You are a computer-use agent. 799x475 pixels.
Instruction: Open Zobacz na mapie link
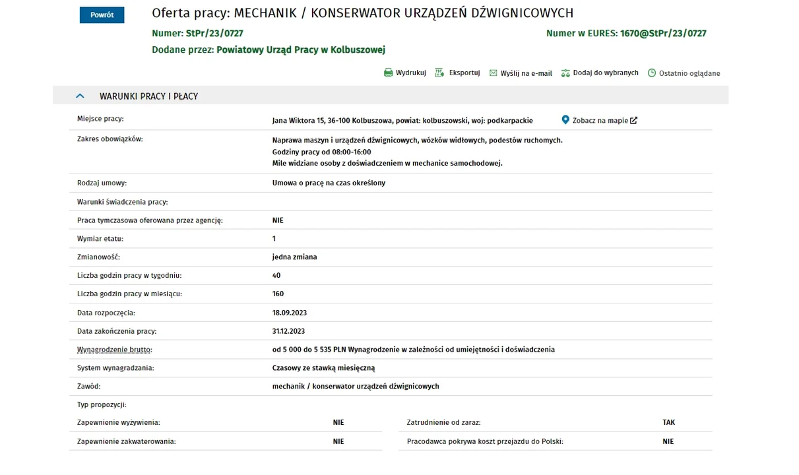(x=600, y=121)
